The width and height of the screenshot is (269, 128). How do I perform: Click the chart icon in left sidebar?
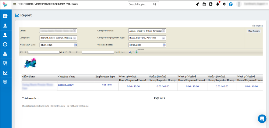pyautogui.click(x=5, y=73)
